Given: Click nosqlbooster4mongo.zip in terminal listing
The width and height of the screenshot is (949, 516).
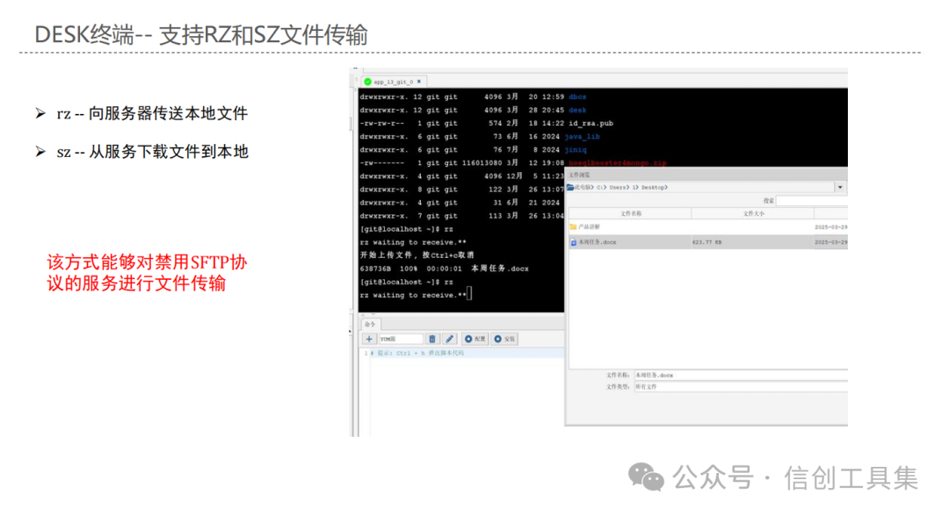Looking at the screenshot, I should point(618,163).
